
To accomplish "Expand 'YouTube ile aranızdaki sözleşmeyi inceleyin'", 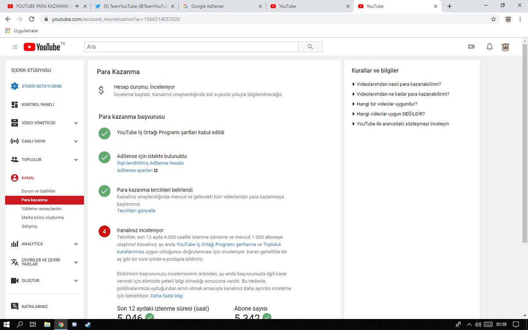I will click(x=400, y=124).
